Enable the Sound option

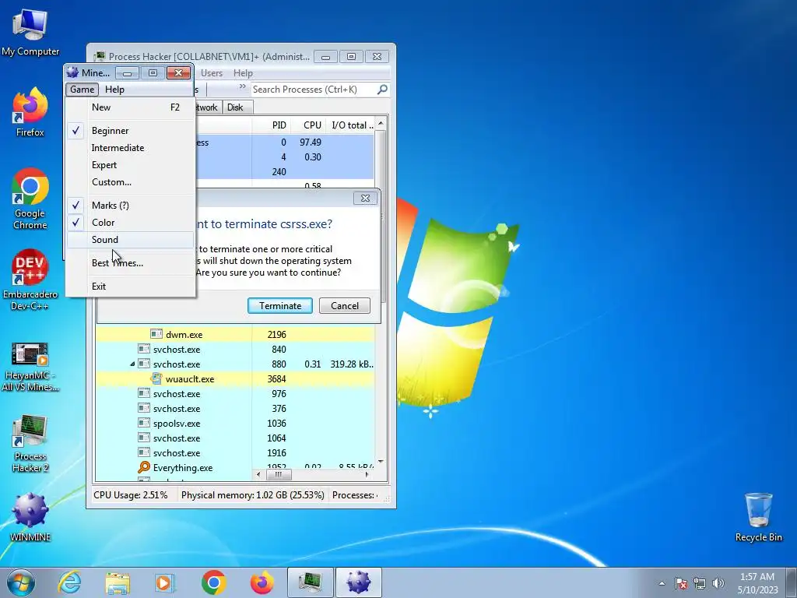coord(130,240)
